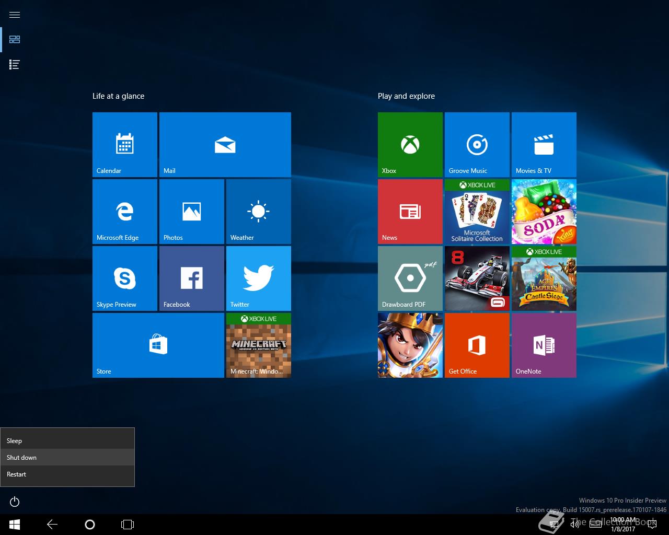Launch Age of Empires Castle Siege tile
The height and width of the screenshot is (535, 669).
coord(544,278)
